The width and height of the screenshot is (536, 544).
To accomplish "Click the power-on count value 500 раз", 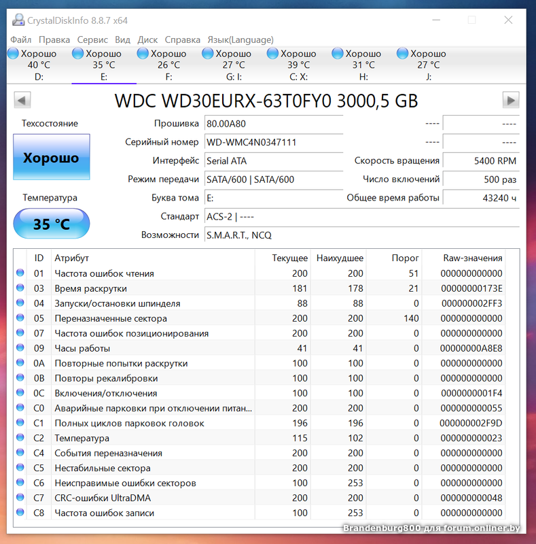I will click(x=481, y=180).
